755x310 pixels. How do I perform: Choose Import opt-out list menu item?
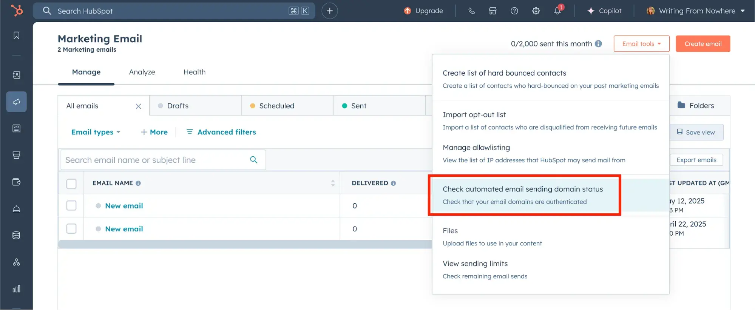click(551, 120)
